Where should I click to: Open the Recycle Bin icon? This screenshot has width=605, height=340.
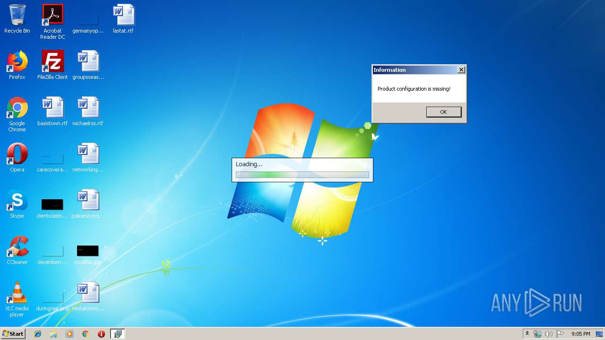pyautogui.click(x=17, y=19)
